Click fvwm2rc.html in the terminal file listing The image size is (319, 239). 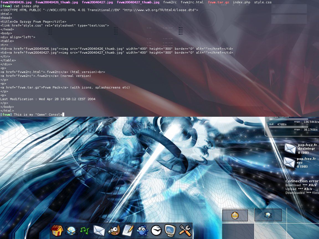pyautogui.click(x=192, y=2)
